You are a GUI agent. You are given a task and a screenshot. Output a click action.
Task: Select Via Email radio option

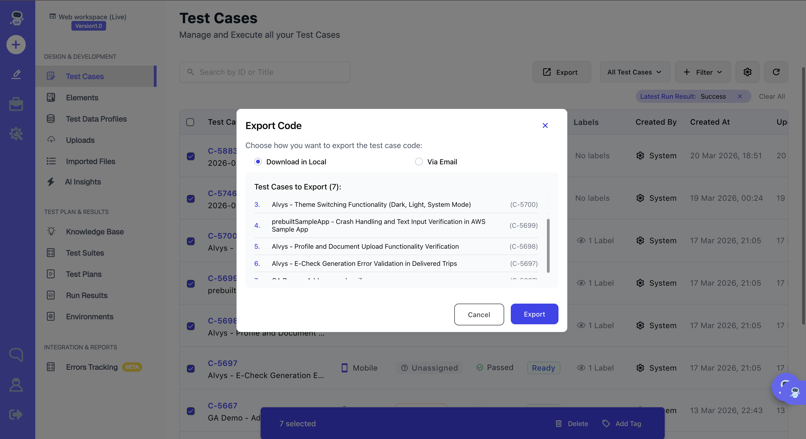tap(419, 162)
